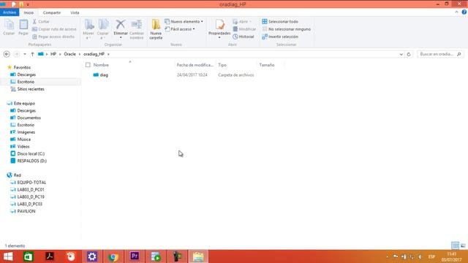Open Disco local (C:)
The height and width of the screenshot is (263, 468).
pos(31,153)
